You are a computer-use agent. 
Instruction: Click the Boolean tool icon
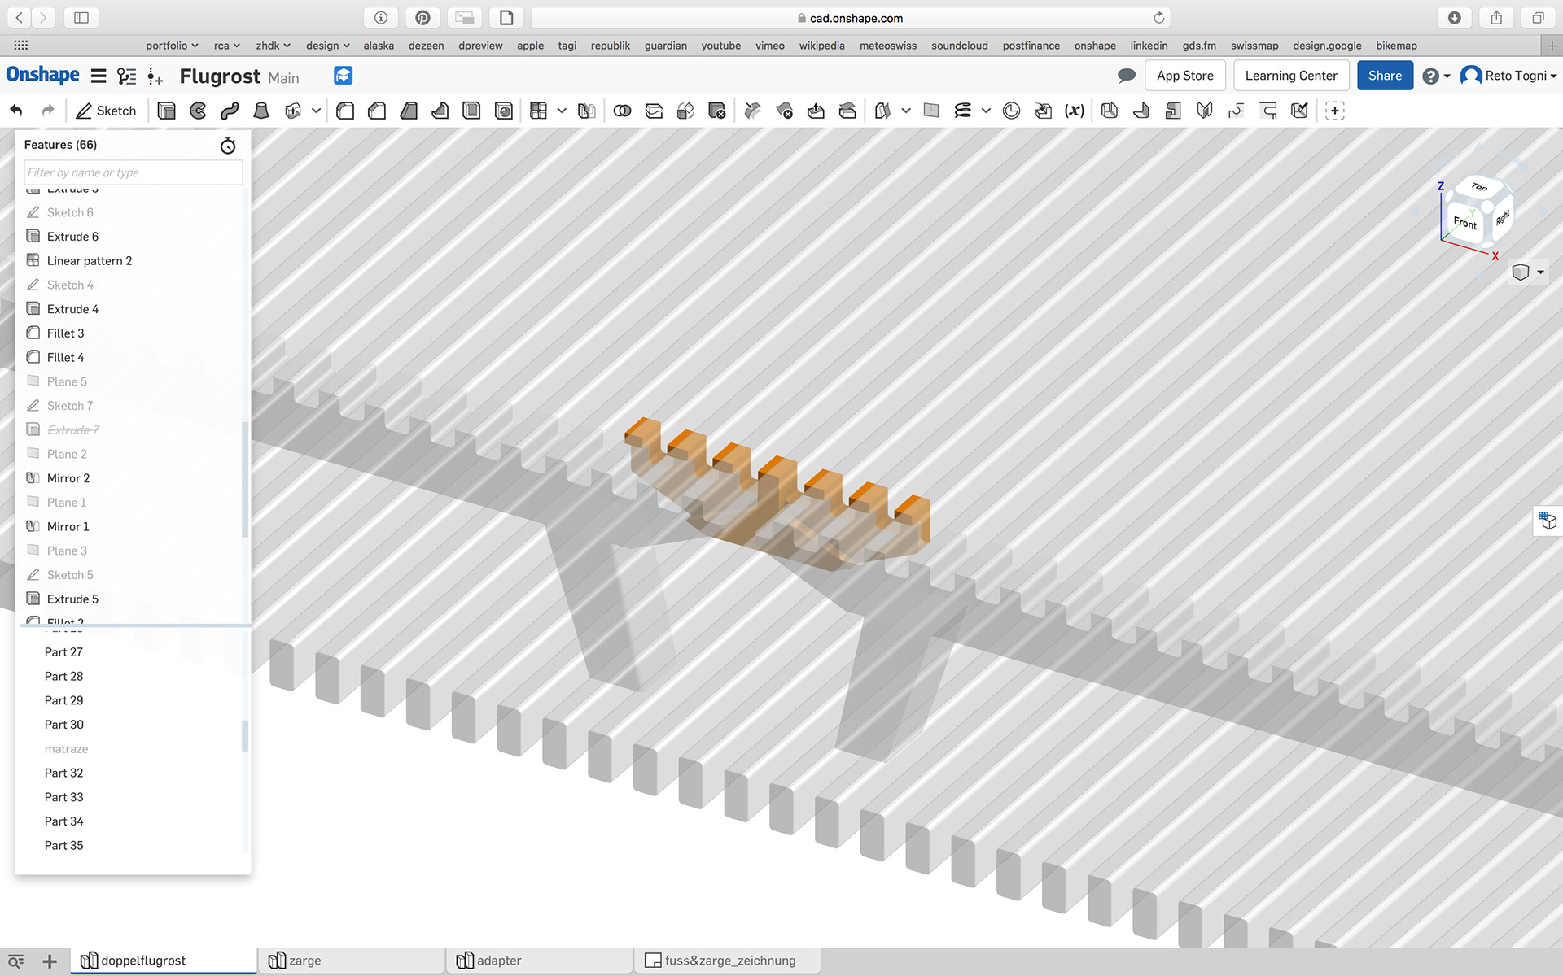(x=622, y=111)
